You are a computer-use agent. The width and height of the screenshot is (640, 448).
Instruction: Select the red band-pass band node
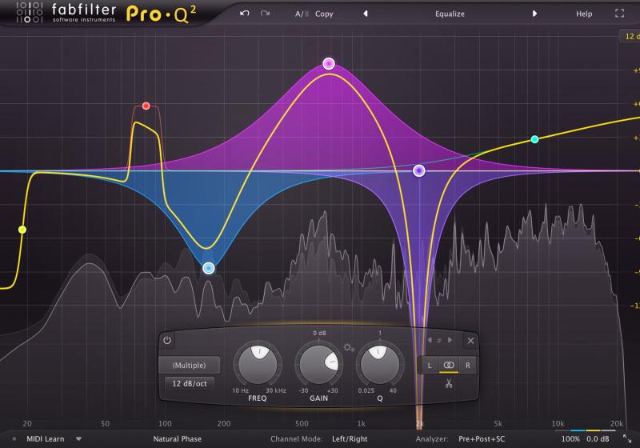coord(146,106)
